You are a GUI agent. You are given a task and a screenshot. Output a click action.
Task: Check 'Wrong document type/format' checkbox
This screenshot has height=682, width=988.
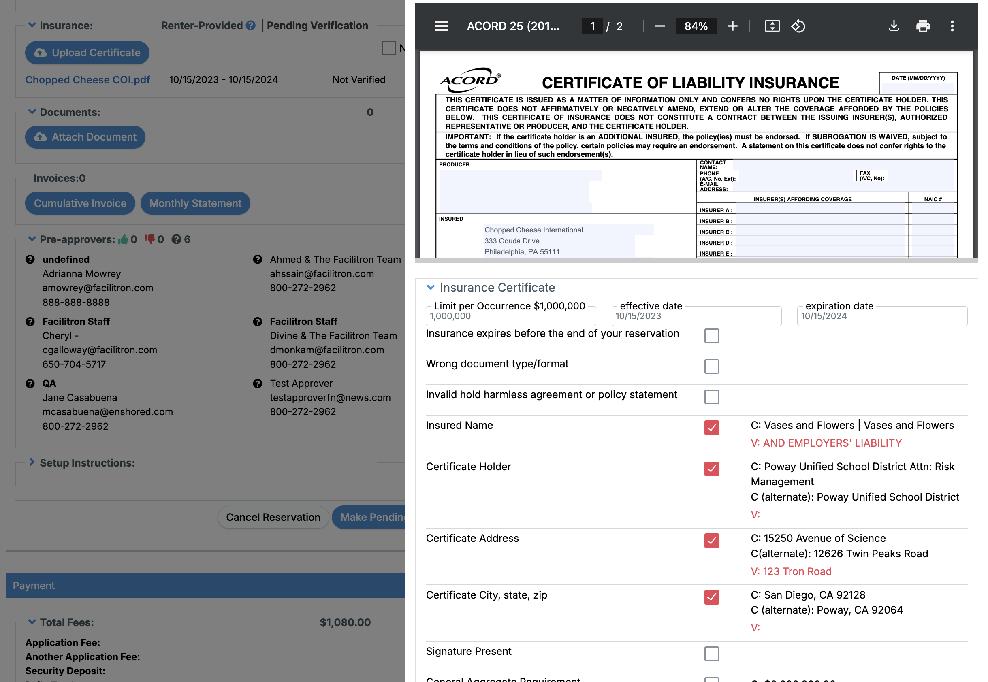point(711,366)
